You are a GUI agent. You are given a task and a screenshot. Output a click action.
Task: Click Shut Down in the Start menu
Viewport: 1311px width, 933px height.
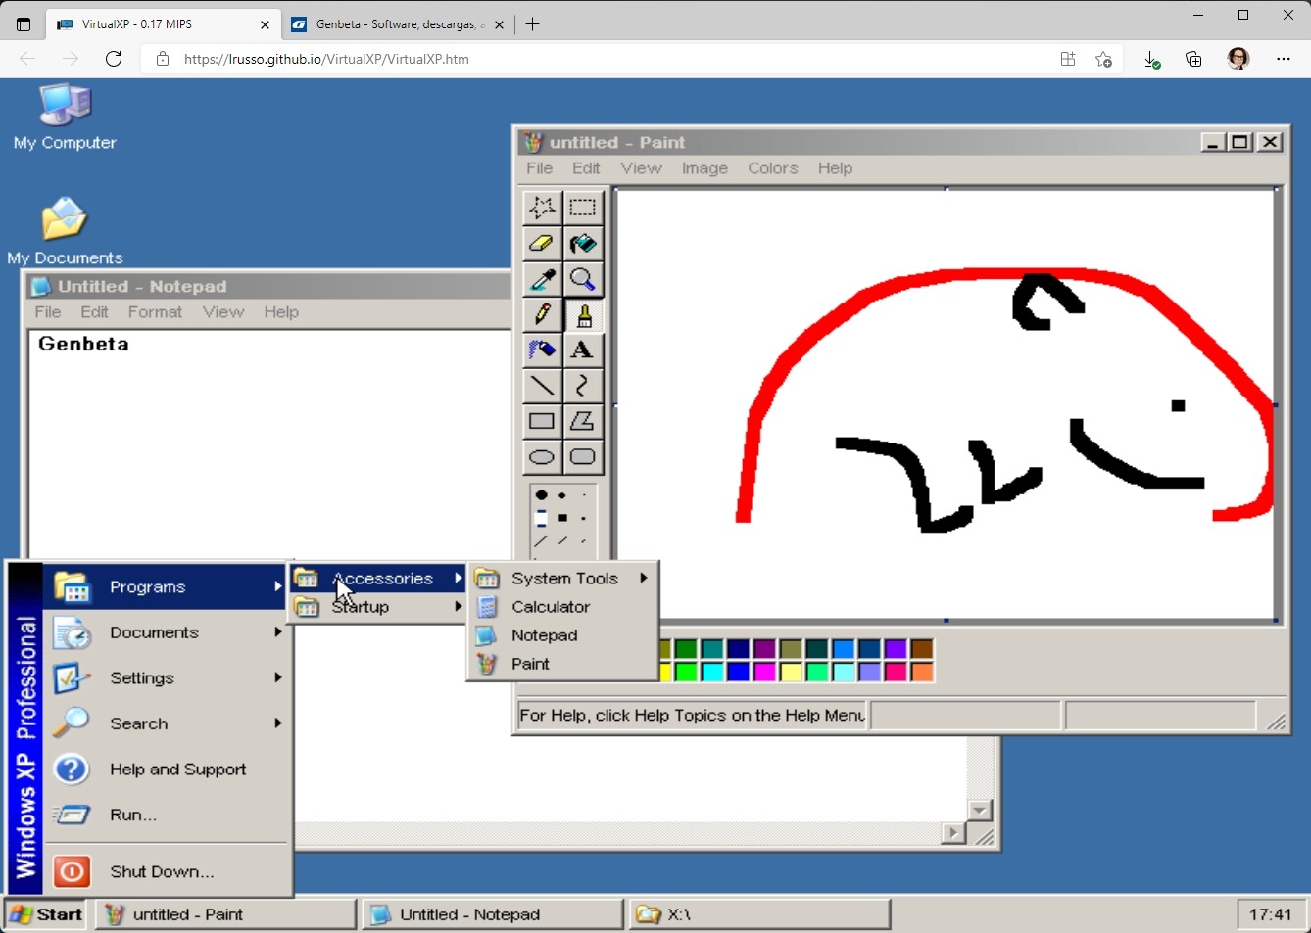click(x=162, y=871)
